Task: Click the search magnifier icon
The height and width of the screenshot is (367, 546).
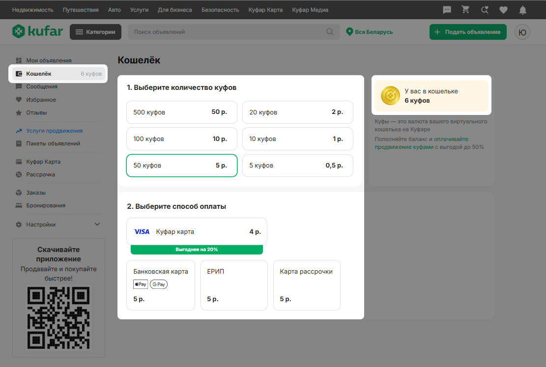Action: (330, 31)
